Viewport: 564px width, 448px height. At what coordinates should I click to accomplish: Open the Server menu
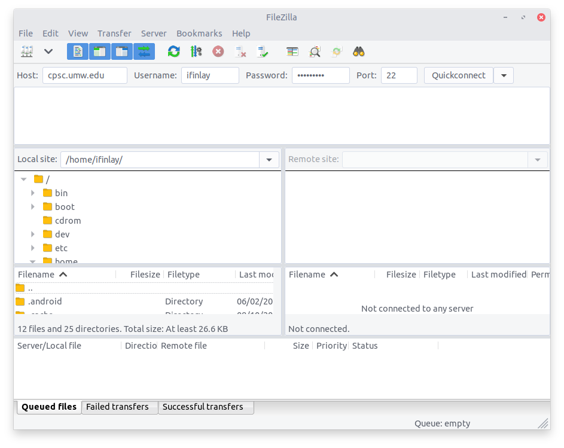click(x=154, y=33)
